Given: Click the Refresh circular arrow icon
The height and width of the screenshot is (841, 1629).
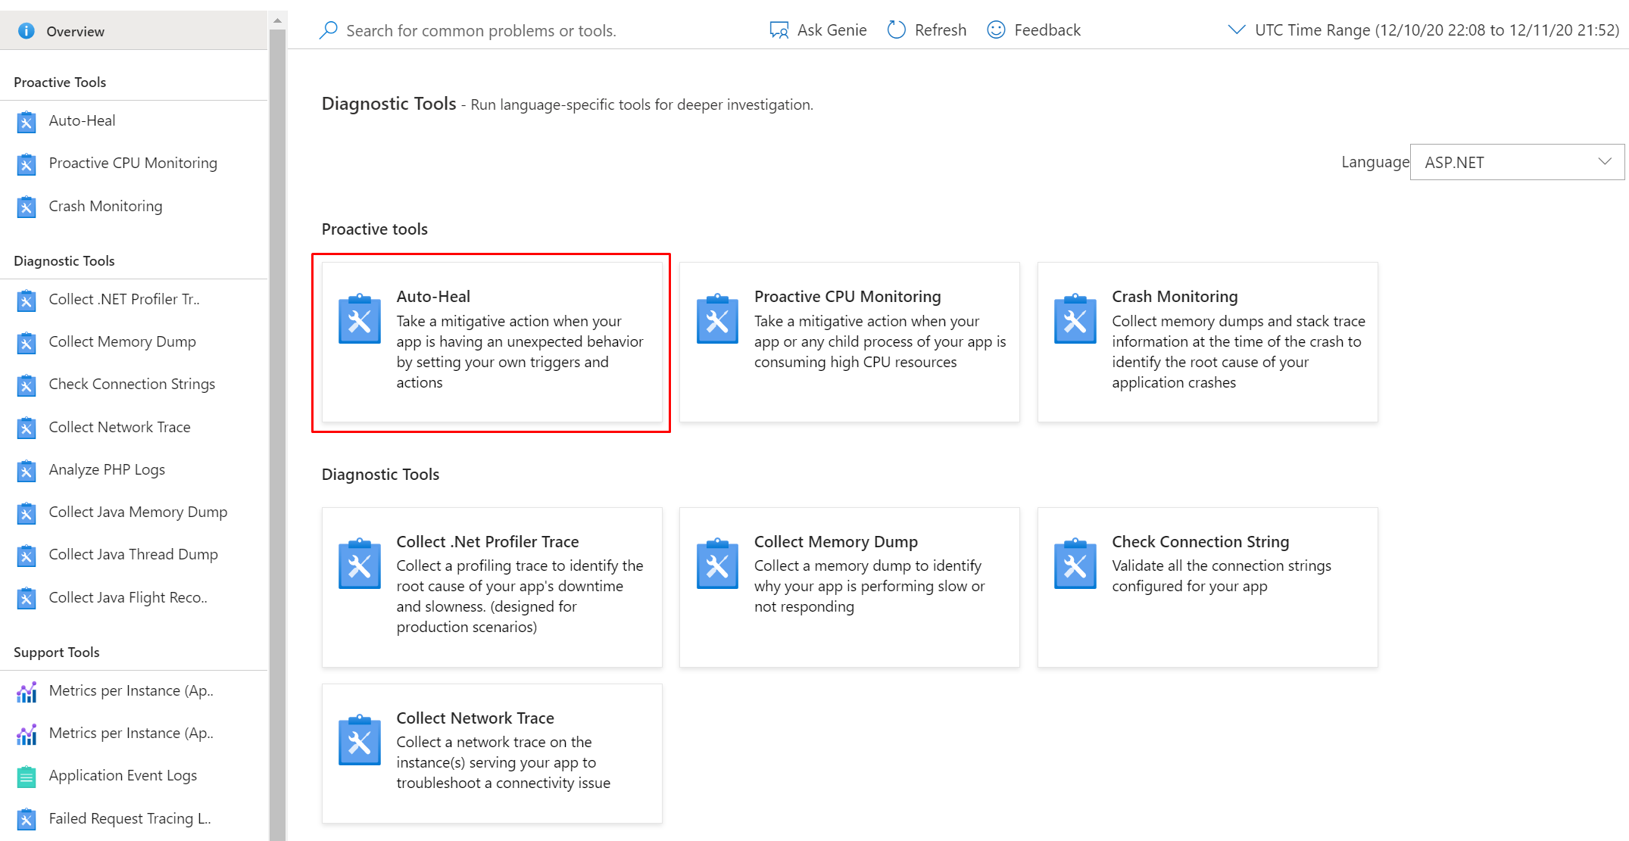Looking at the screenshot, I should click(x=897, y=30).
